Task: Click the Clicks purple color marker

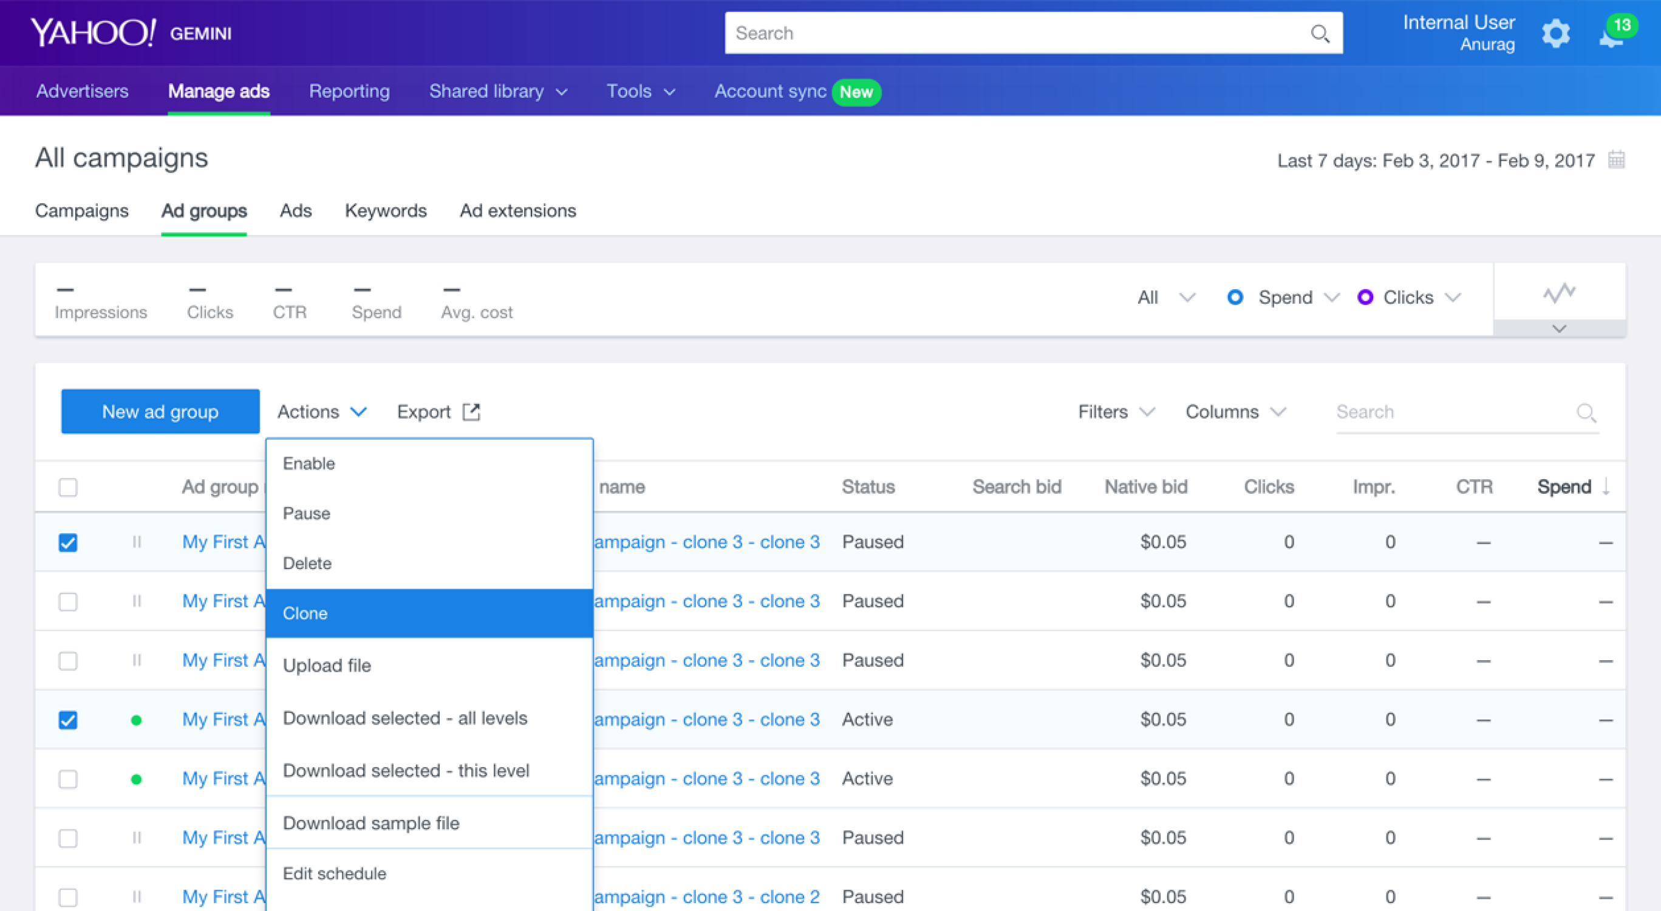Action: click(x=1365, y=297)
